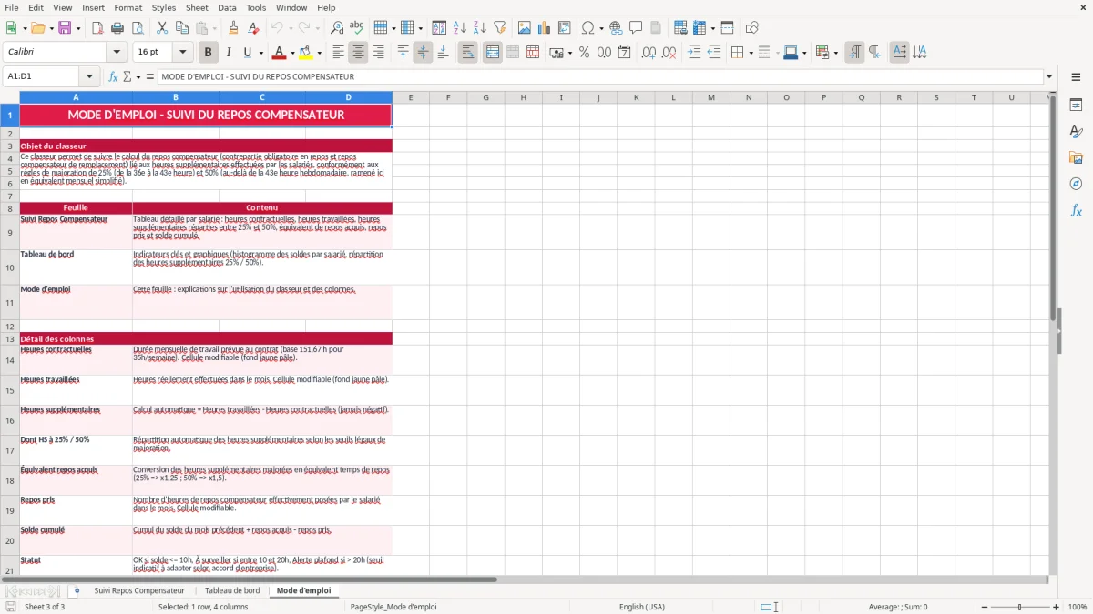Open sidebar Styles panel icon

pos(1076,132)
